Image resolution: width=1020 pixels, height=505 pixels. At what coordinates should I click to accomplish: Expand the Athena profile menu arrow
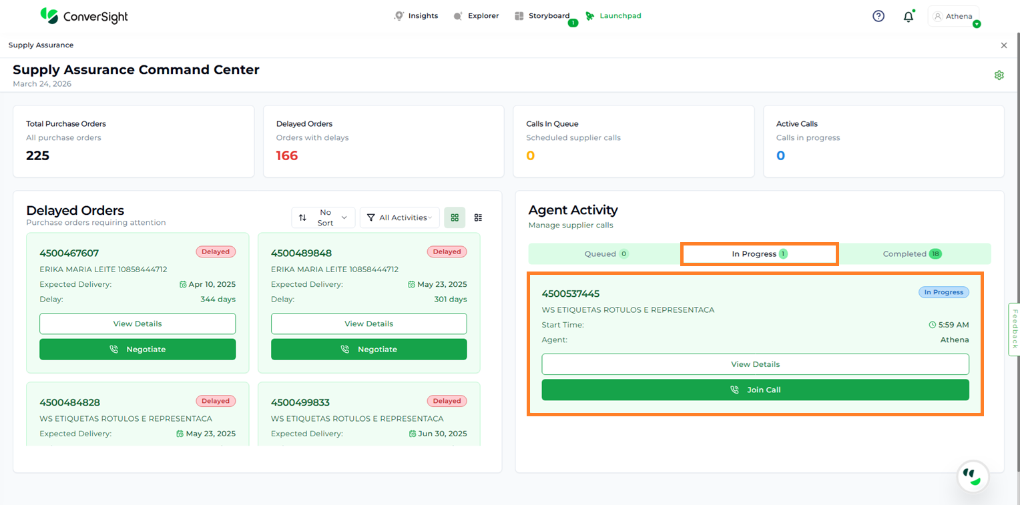pyautogui.click(x=977, y=24)
